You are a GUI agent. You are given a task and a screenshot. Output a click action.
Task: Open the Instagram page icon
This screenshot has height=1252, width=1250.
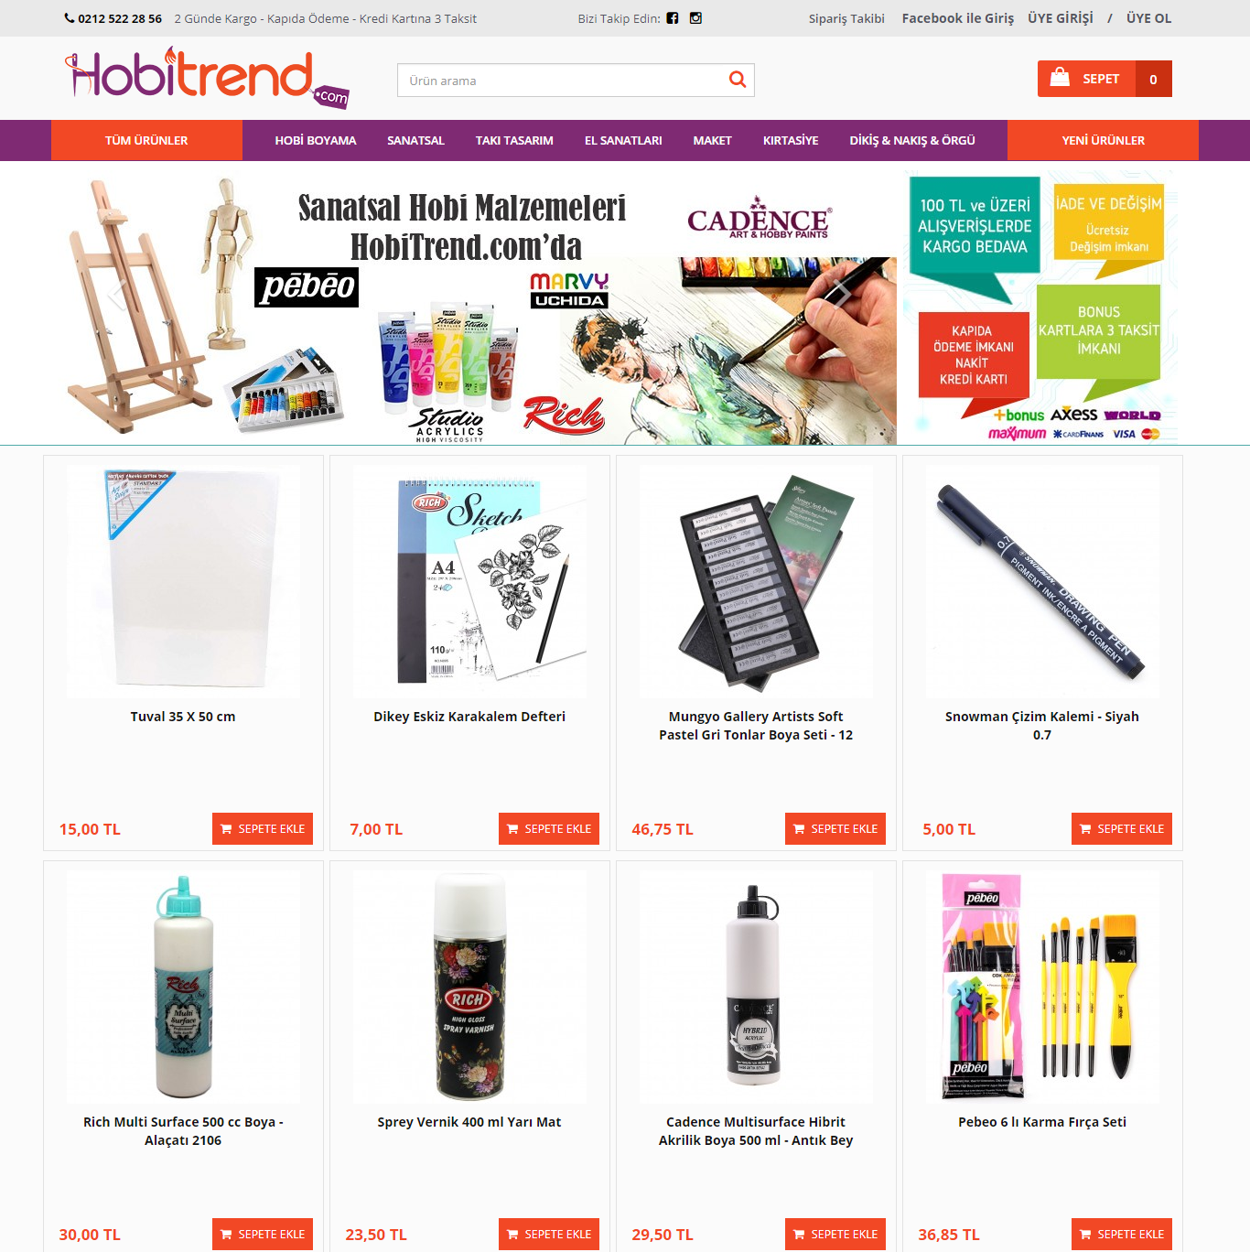tap(695, 18)
